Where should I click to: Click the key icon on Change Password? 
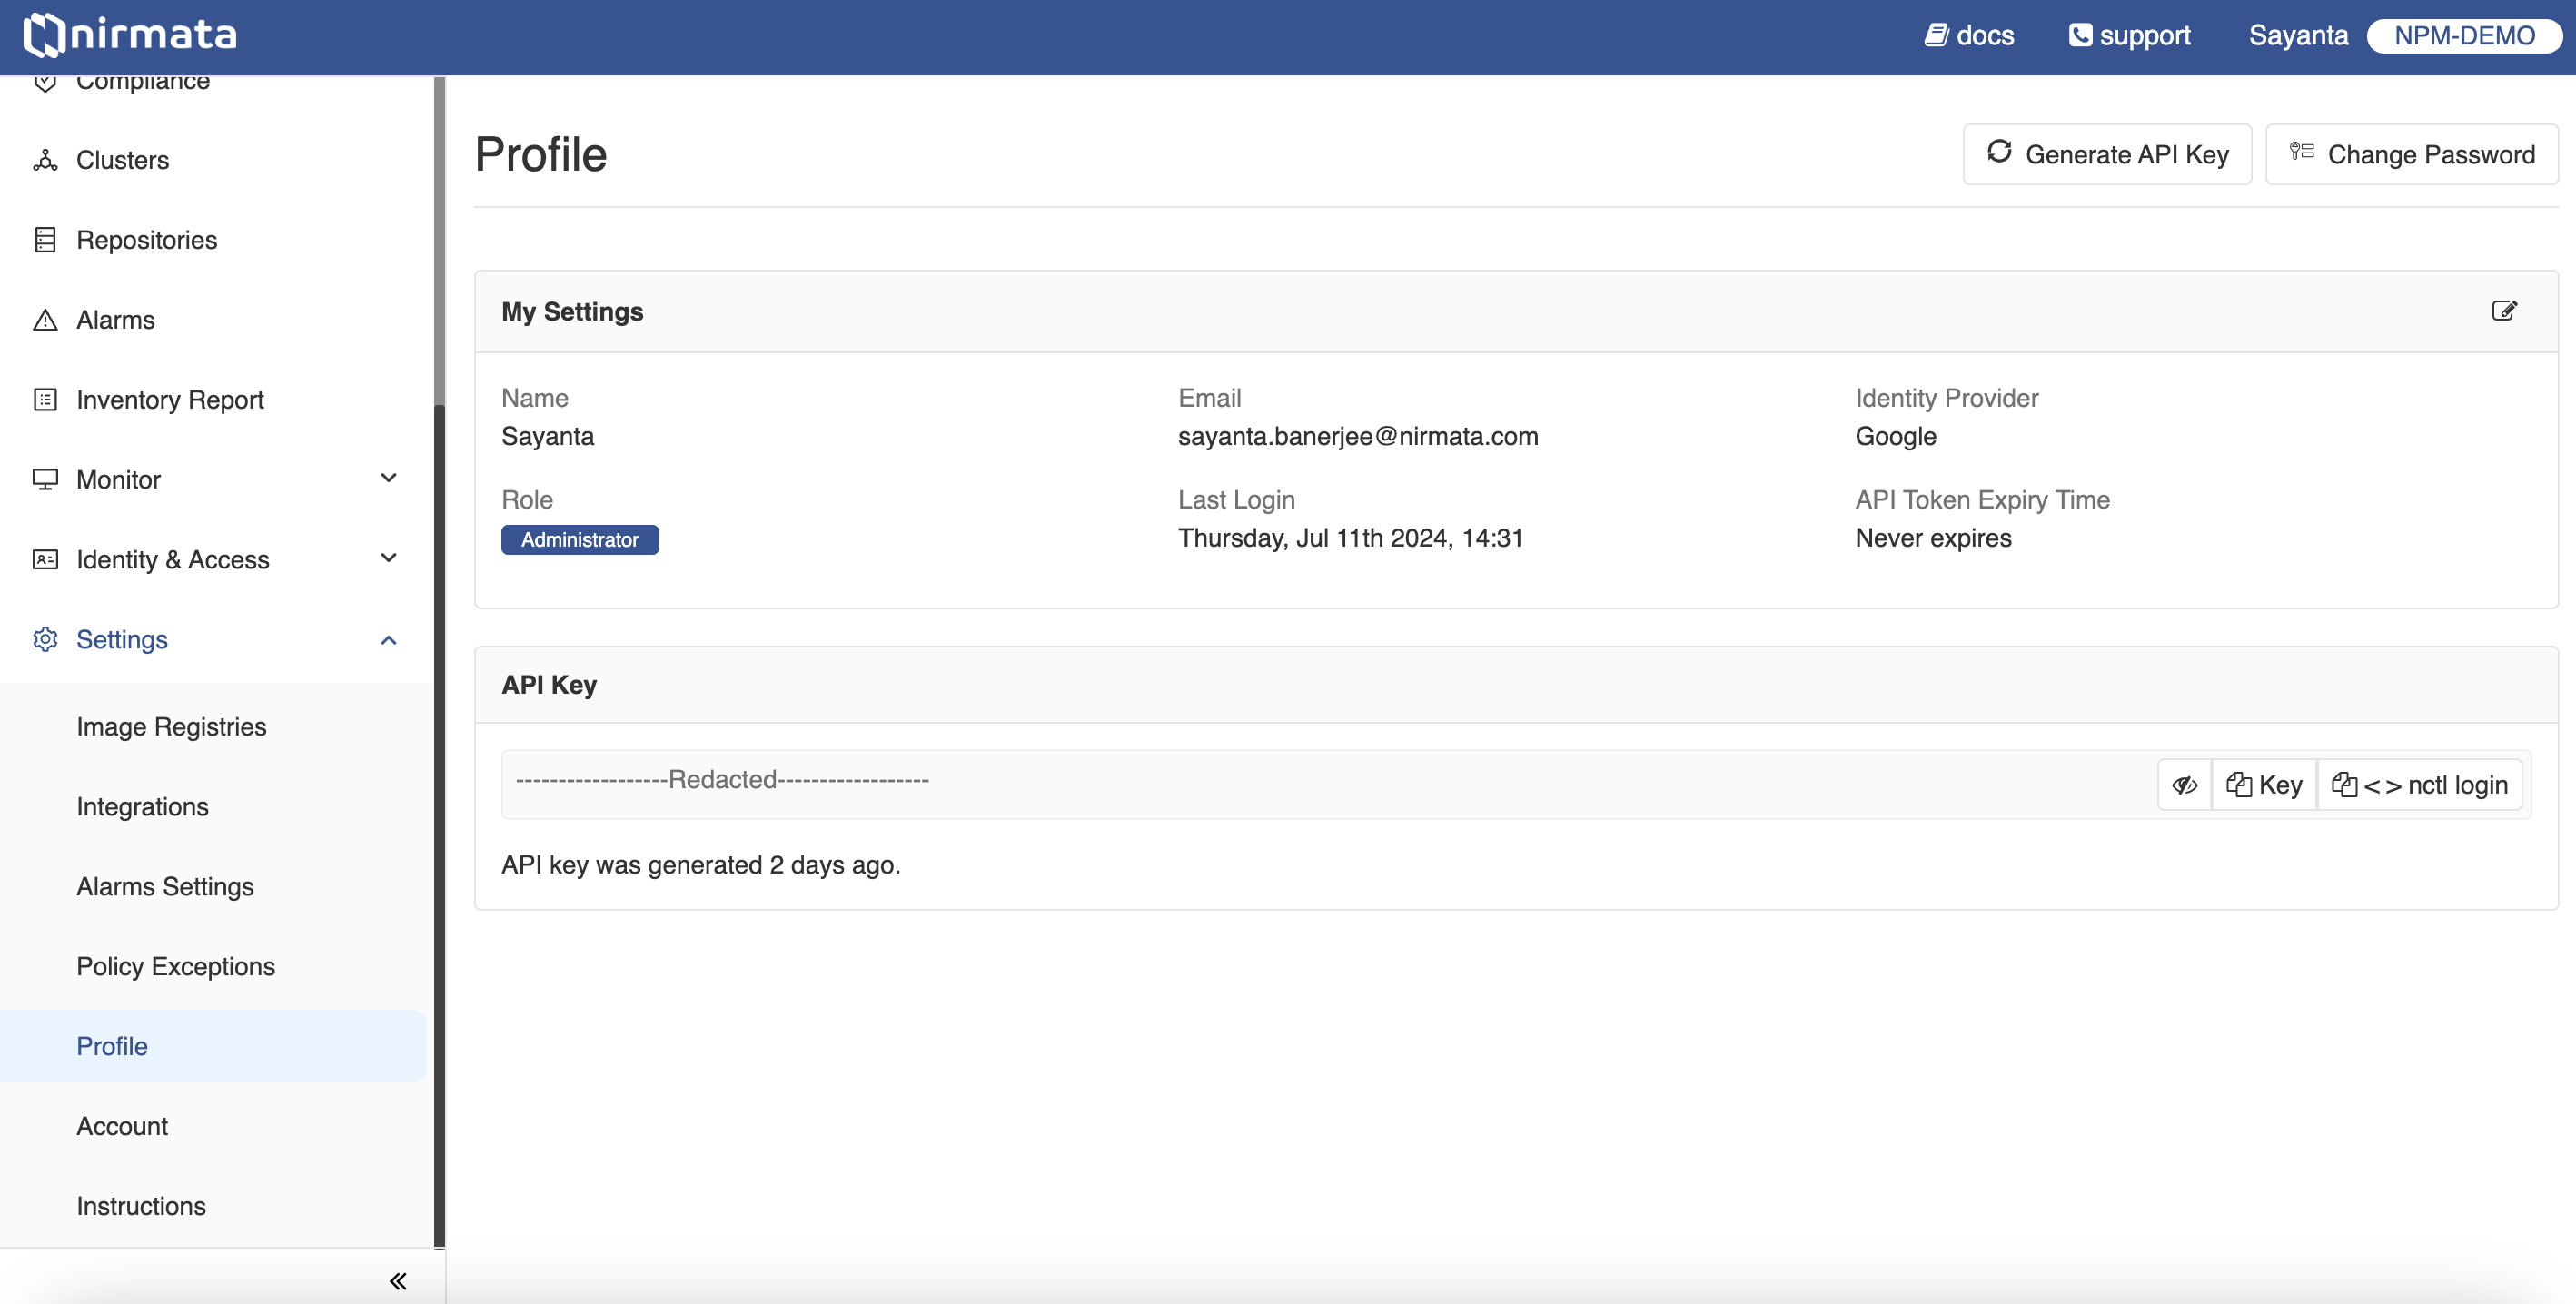tap(2302, 152)
